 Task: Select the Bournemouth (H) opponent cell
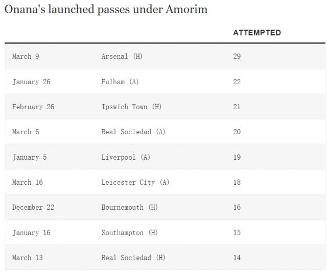[130, 207]
